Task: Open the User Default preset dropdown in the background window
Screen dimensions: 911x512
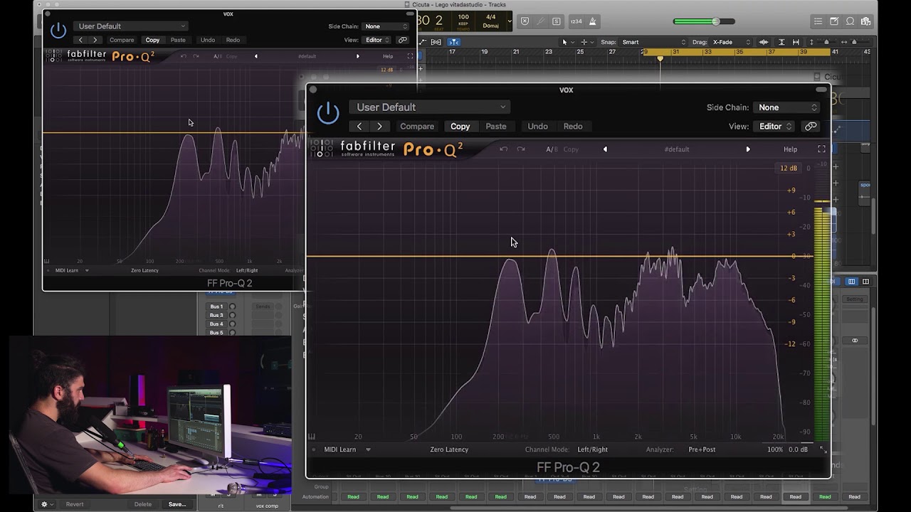Action: pyautogui.click(x=131, y=26)
